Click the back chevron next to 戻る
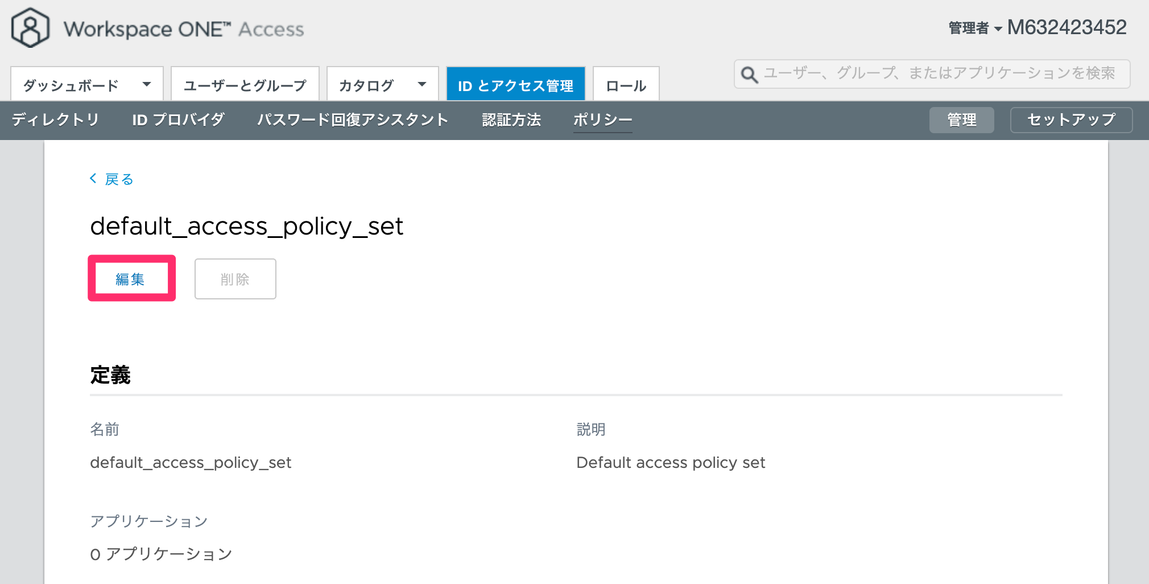The image size is (1149, 584). click(x=93, y=179)
